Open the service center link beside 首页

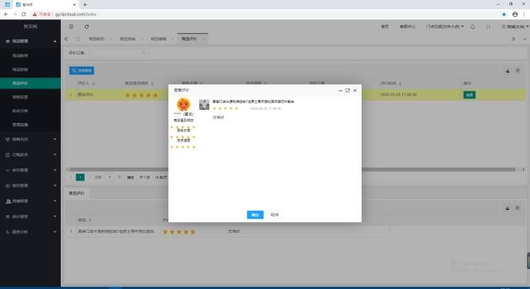click(407, 26)
